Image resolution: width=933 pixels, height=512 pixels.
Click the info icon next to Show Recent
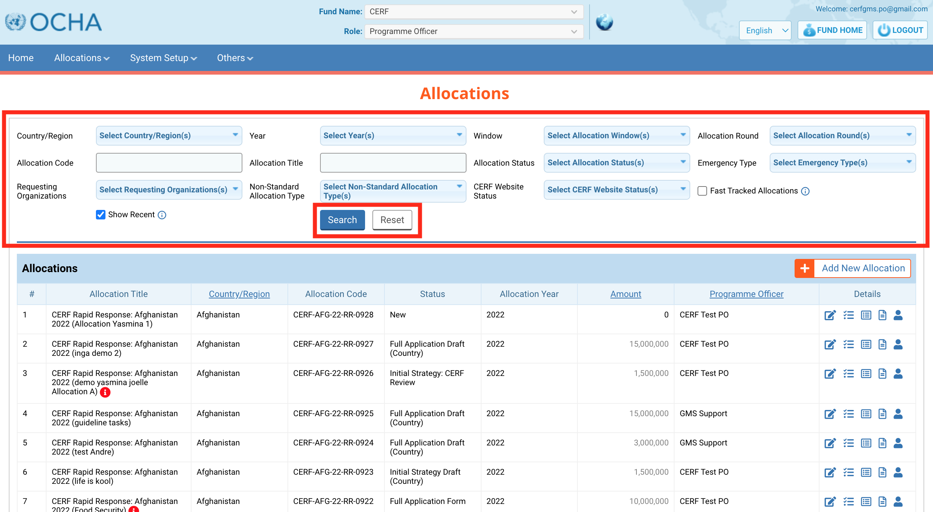tap(162, 215)
